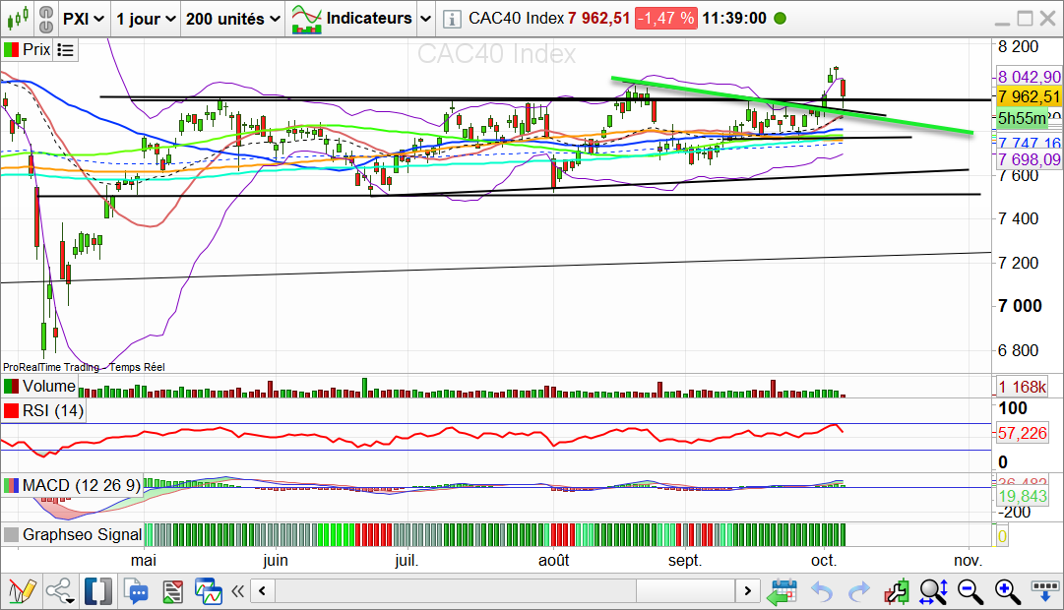Open the list icon next to Prix
The height and width of the screenshot is (610, 1064).
[66, 50]
